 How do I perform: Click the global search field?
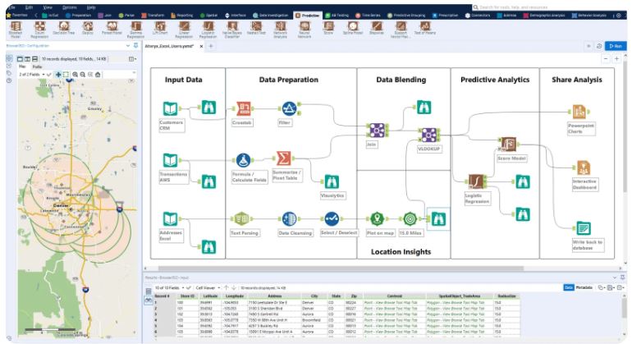549,7
